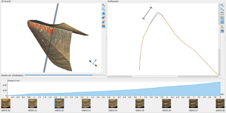Zoom in on the 3D view
Viewport: 226px width, 113px height.
pyautogui.click(x=103, y=5)
